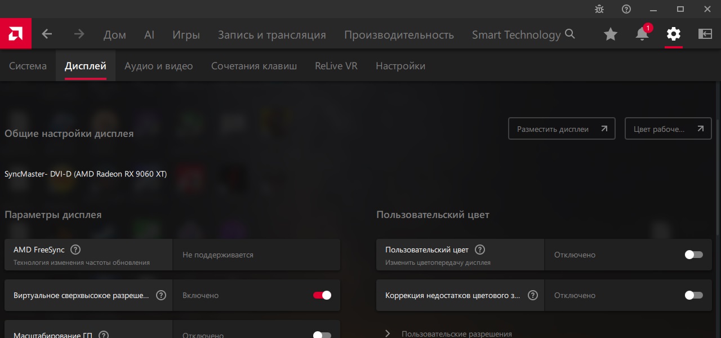Open the AI menu
This screenshot has height=338, width=721.
tap(149, 35)
